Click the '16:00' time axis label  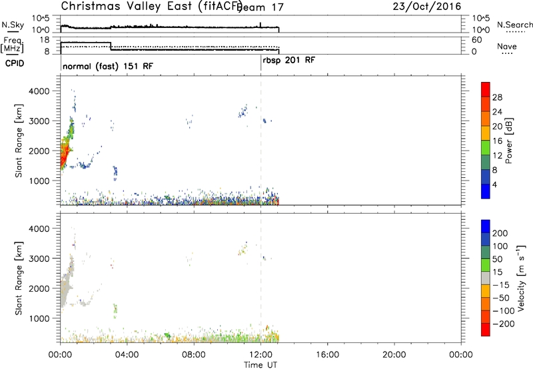click(327, 355)
